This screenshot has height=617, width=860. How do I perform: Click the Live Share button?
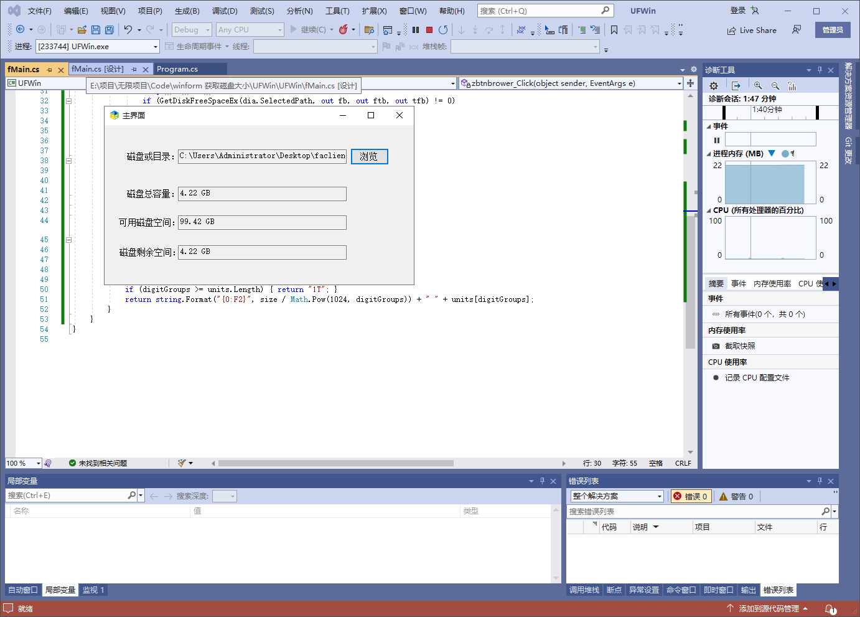752,30
